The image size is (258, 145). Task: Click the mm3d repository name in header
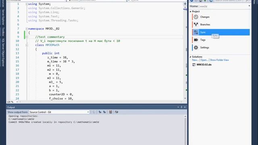pyautogui.click(x=203, y=6)
